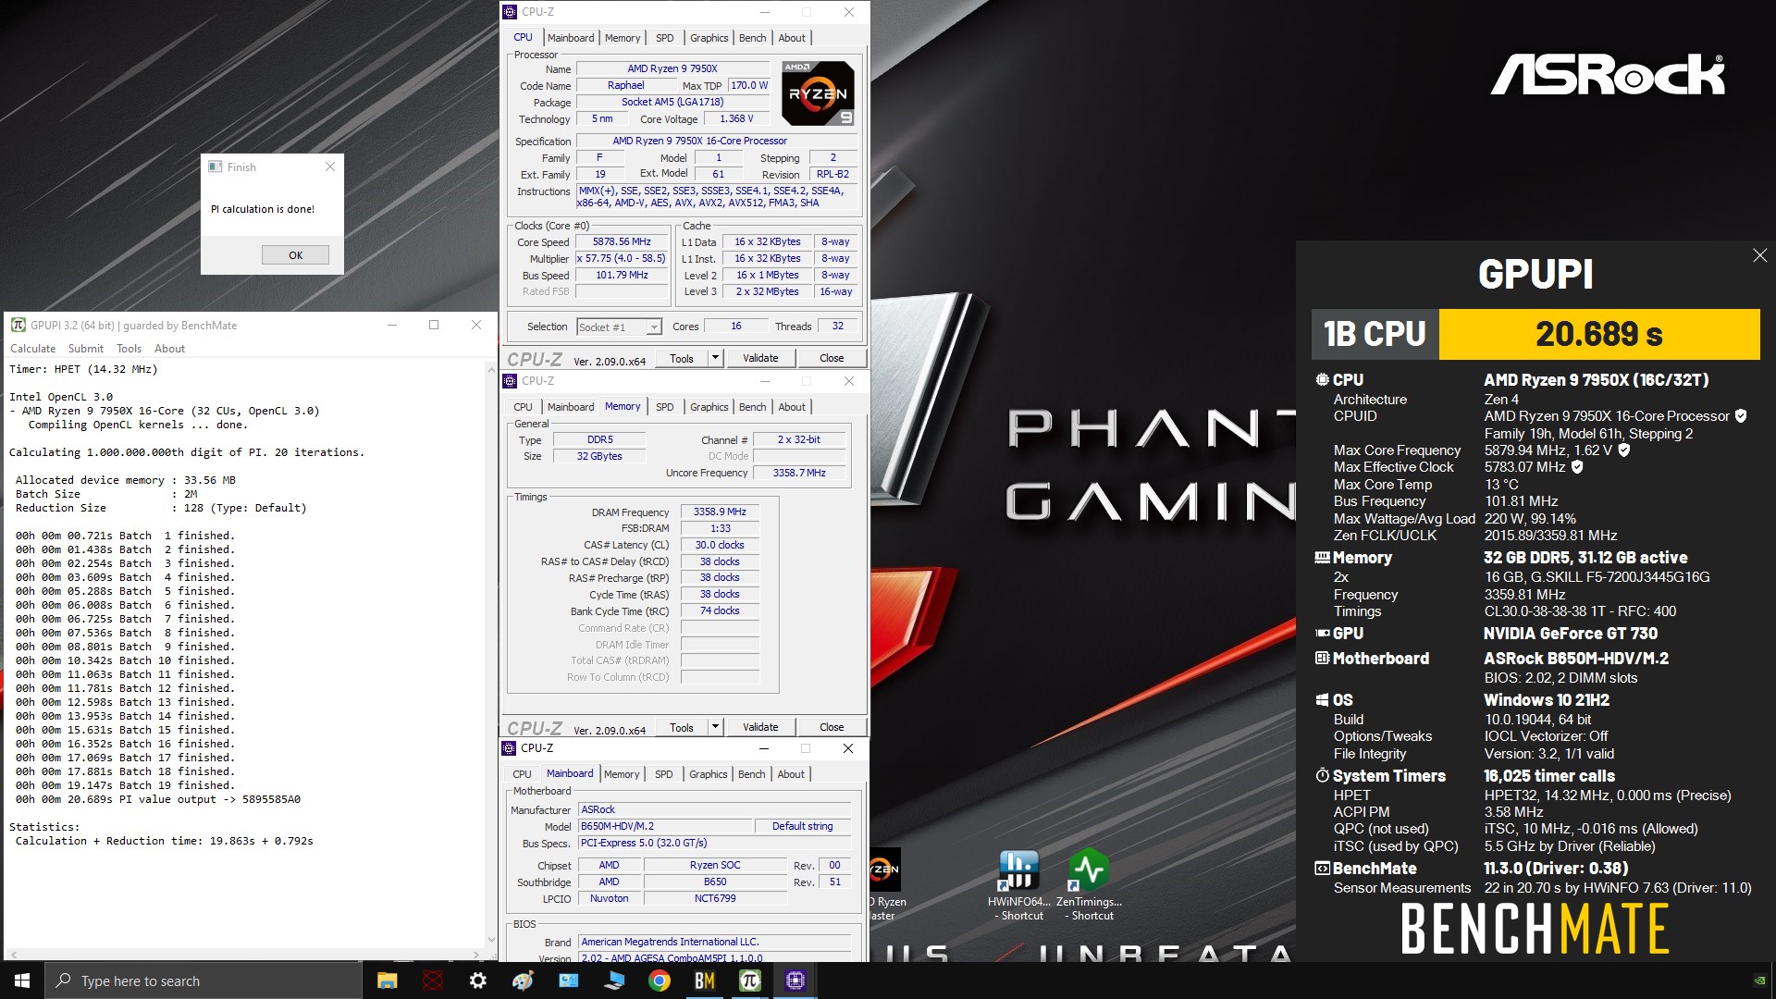Image resolution: width=1776 pixels, height=999 pixels.
Task: Click the Finish dialog title icon
Action: (216, 166)
